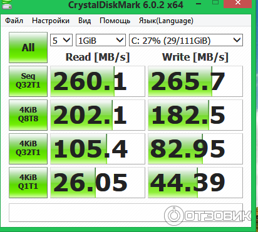Viewport: 258px width, 232px height.
Task: Select the 260.1 sequential read result
Action: tap(98, 81)
